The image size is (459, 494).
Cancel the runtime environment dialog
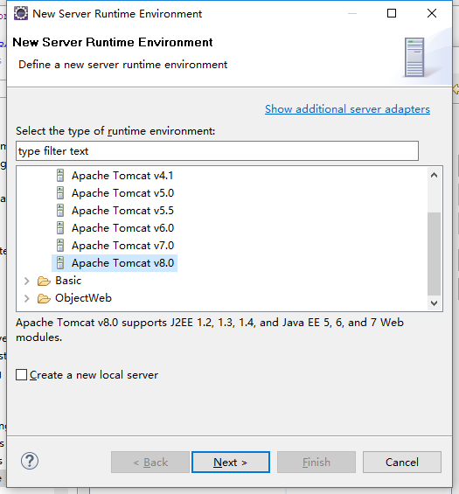(402, 463)
